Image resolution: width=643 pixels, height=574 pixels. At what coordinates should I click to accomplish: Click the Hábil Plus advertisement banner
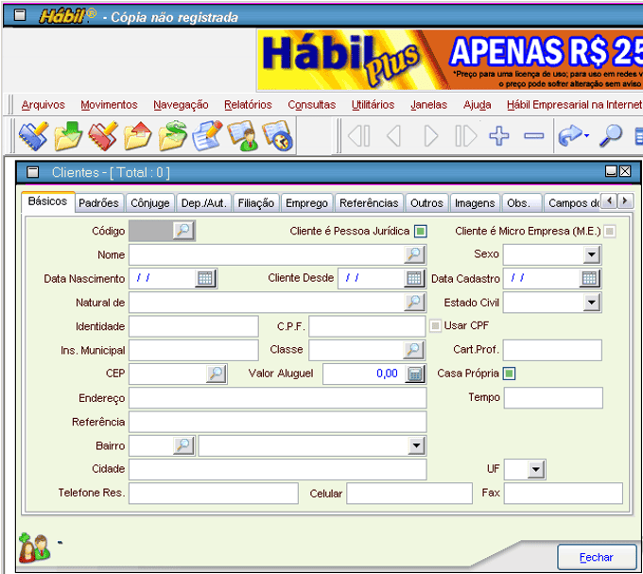pos(450,60)
